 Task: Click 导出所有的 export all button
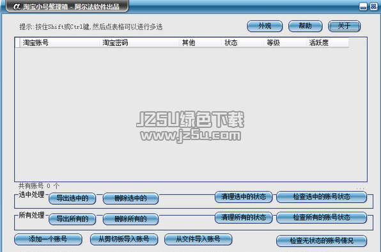click(x=72, y=219)
